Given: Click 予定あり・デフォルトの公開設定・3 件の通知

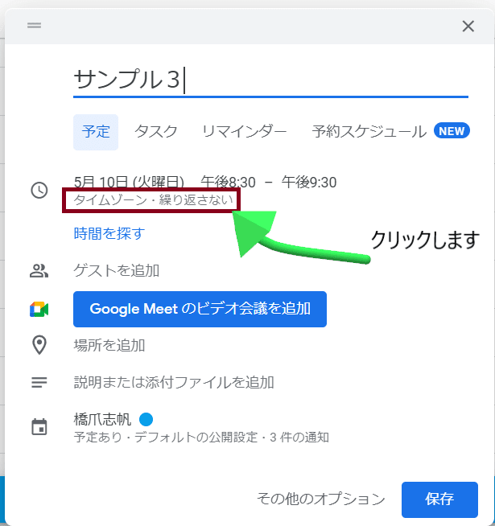Looking at the screenshot, I should [201, 437].
